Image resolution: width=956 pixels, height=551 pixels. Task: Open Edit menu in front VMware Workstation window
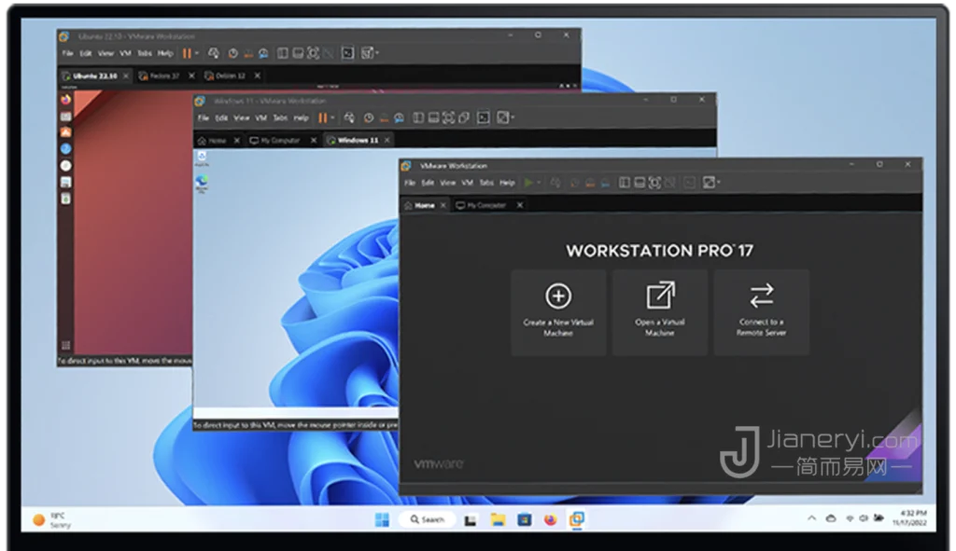coord(428,183)
